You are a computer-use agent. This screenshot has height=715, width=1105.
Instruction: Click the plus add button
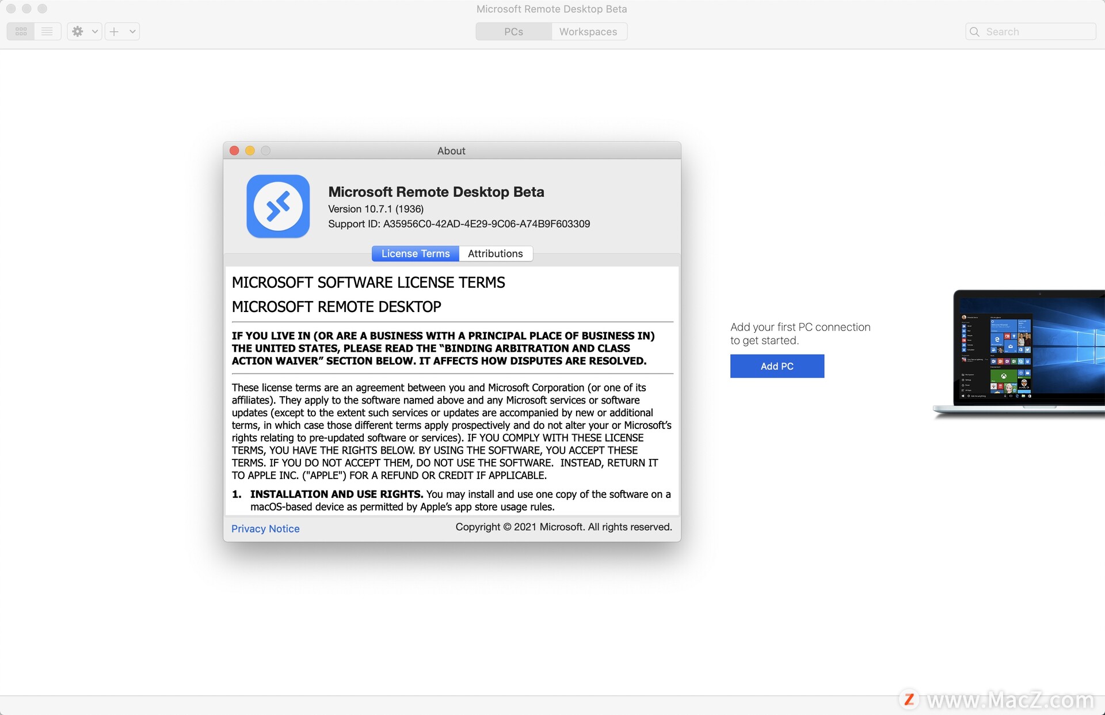115,32
